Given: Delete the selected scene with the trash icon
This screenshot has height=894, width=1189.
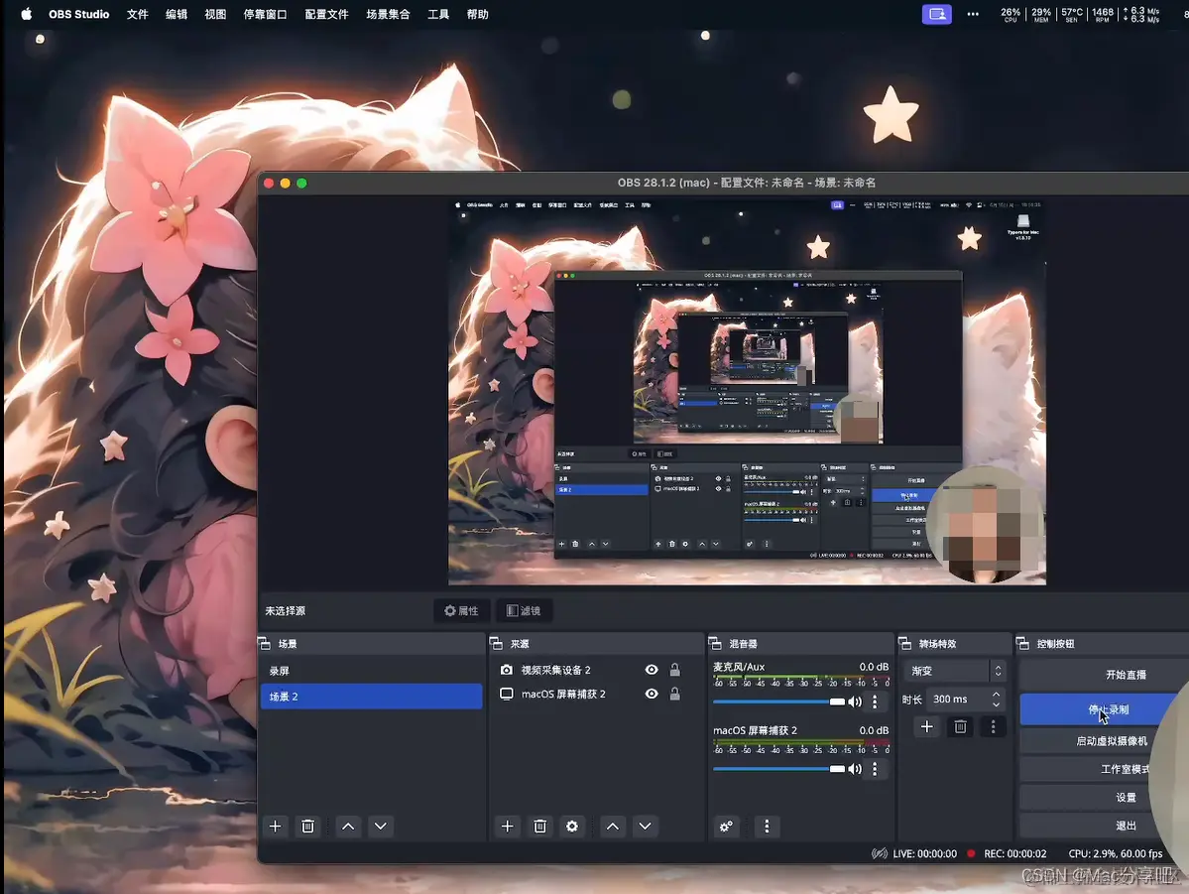Looking at the screenshot, I should [307, 826].
